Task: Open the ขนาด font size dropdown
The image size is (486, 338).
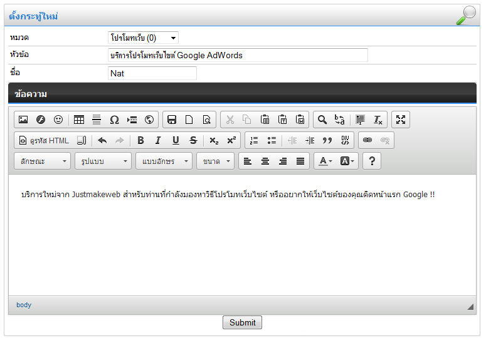Action: coord(216,161)
